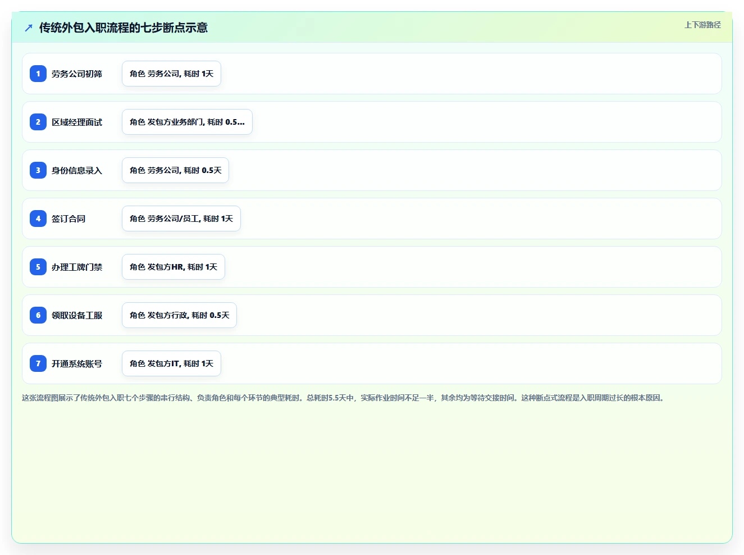Click the 发包方IT 耗时 1天 chip
744x555 pixels.
coord(171,363)
